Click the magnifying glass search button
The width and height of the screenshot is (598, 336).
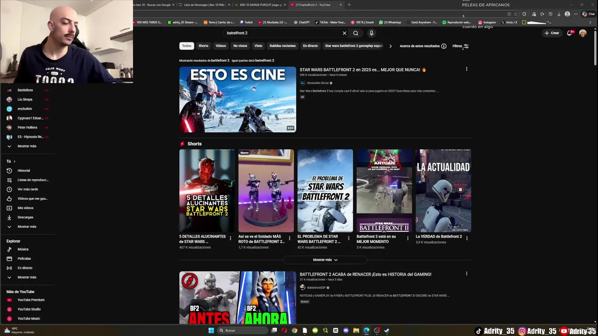click(x=356, y=33)
